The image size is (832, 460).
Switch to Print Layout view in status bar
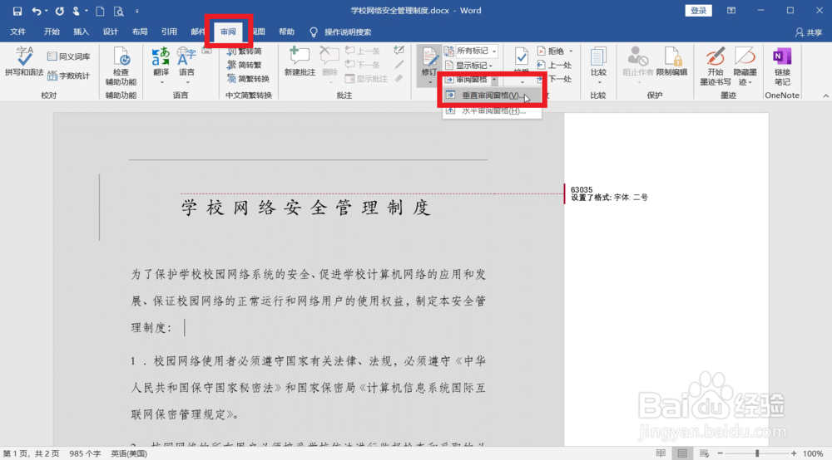682,453
